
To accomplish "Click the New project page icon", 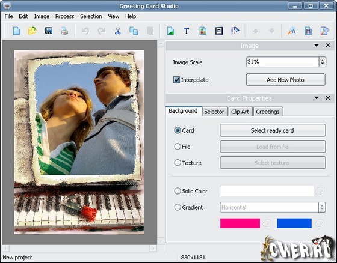I will (16, 31).
